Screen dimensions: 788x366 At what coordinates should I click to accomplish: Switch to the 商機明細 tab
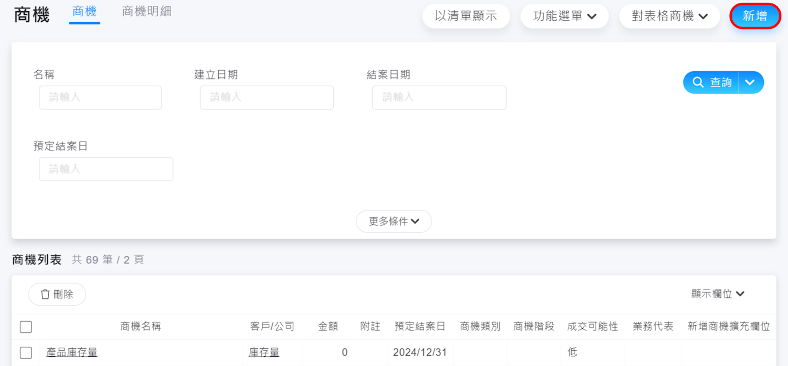[x=146, y=12]
